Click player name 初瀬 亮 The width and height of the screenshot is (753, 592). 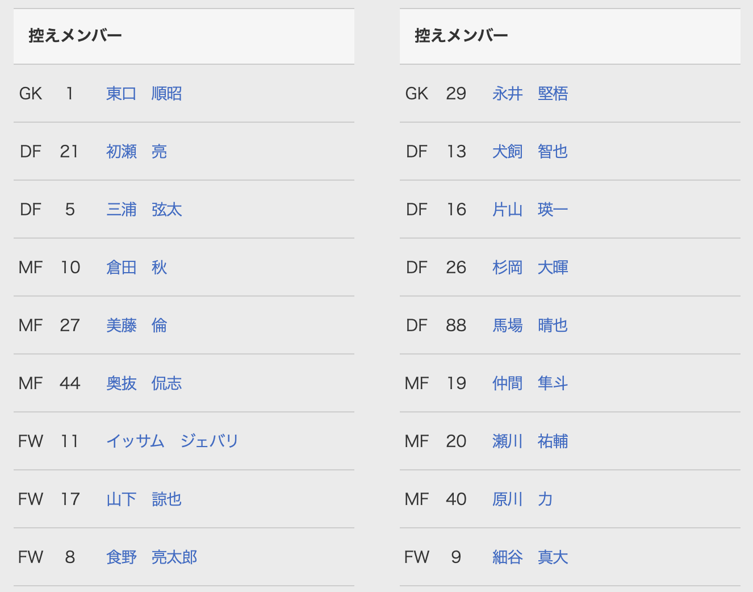click(x=136, y=152)
